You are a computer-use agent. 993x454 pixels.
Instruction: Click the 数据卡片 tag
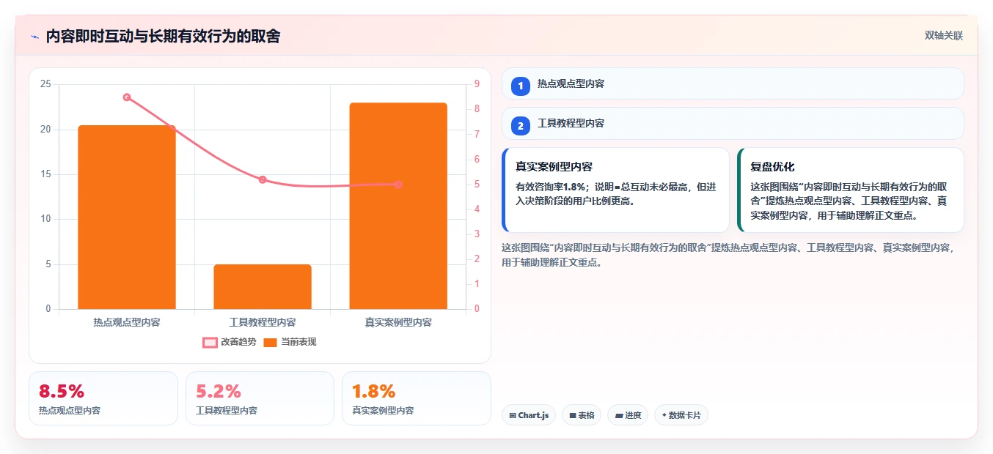pos(681,415)
